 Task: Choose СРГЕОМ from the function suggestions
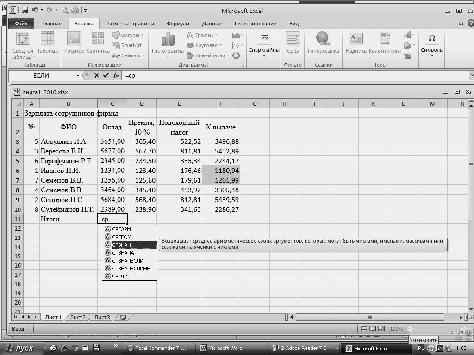click(130, 237)
